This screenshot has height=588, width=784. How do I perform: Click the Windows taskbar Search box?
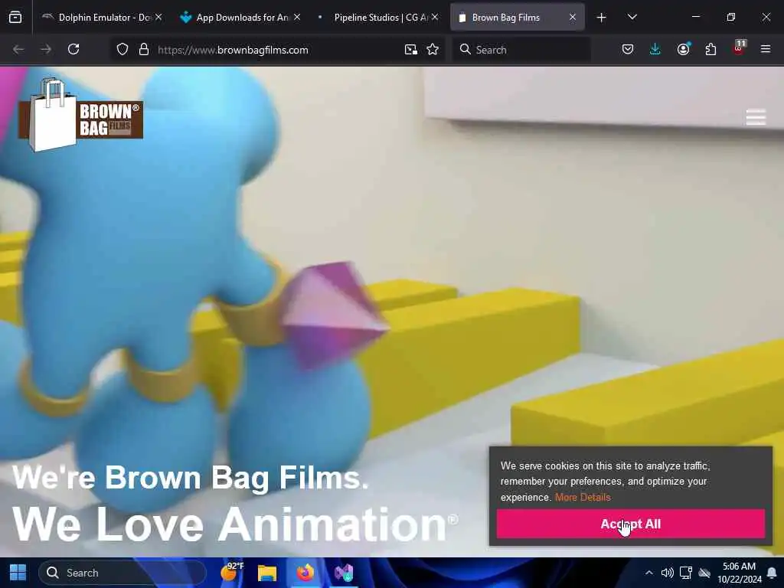(122, 573)
